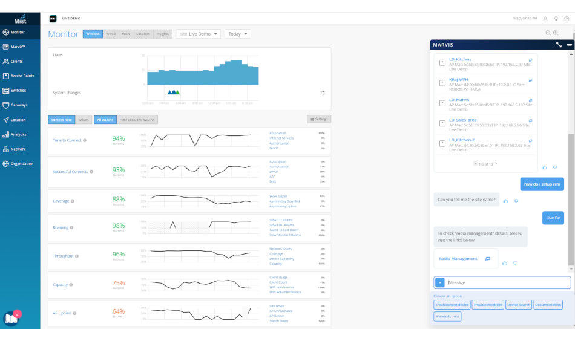Open Marvis in the left sidebar
This screenshot has height=341, width=575.
click(18, 47)
